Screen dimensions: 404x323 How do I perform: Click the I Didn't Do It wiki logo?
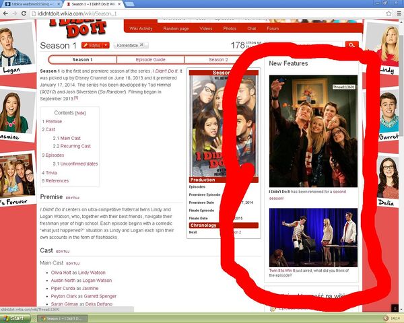[x=78, y=30]
